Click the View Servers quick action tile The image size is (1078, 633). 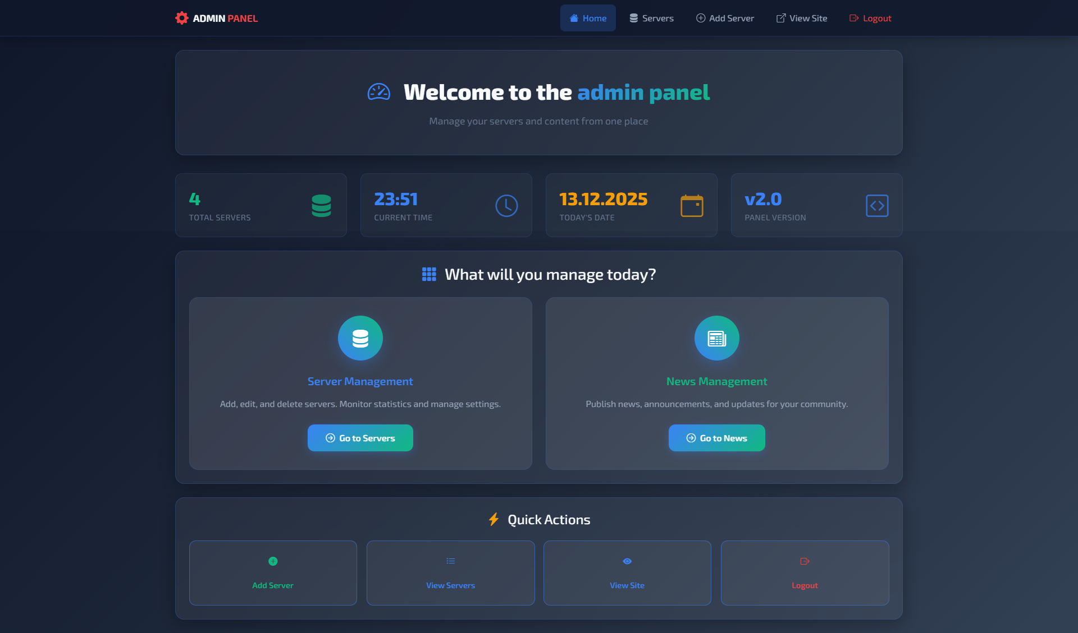pyautogui.click(x=450, y=572)
